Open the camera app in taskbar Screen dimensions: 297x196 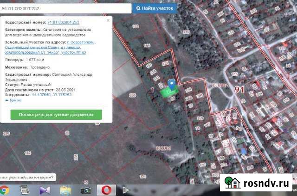pos(85,190)
